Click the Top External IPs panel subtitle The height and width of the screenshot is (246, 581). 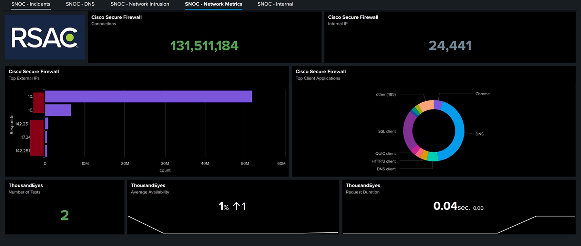click(24, 78)
